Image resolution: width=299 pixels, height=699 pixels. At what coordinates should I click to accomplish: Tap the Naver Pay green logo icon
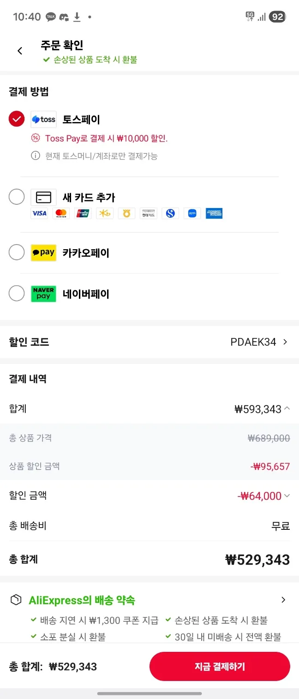tap(43, 294)
